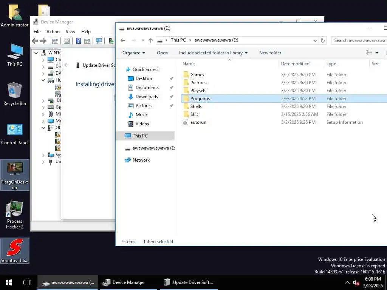Expand the System devices node
387x290 pixels.
(x=43, y=155)
